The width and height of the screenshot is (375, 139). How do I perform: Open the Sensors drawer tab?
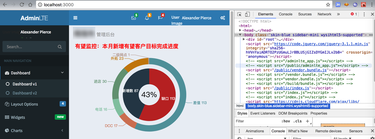[x=356, y=131]
